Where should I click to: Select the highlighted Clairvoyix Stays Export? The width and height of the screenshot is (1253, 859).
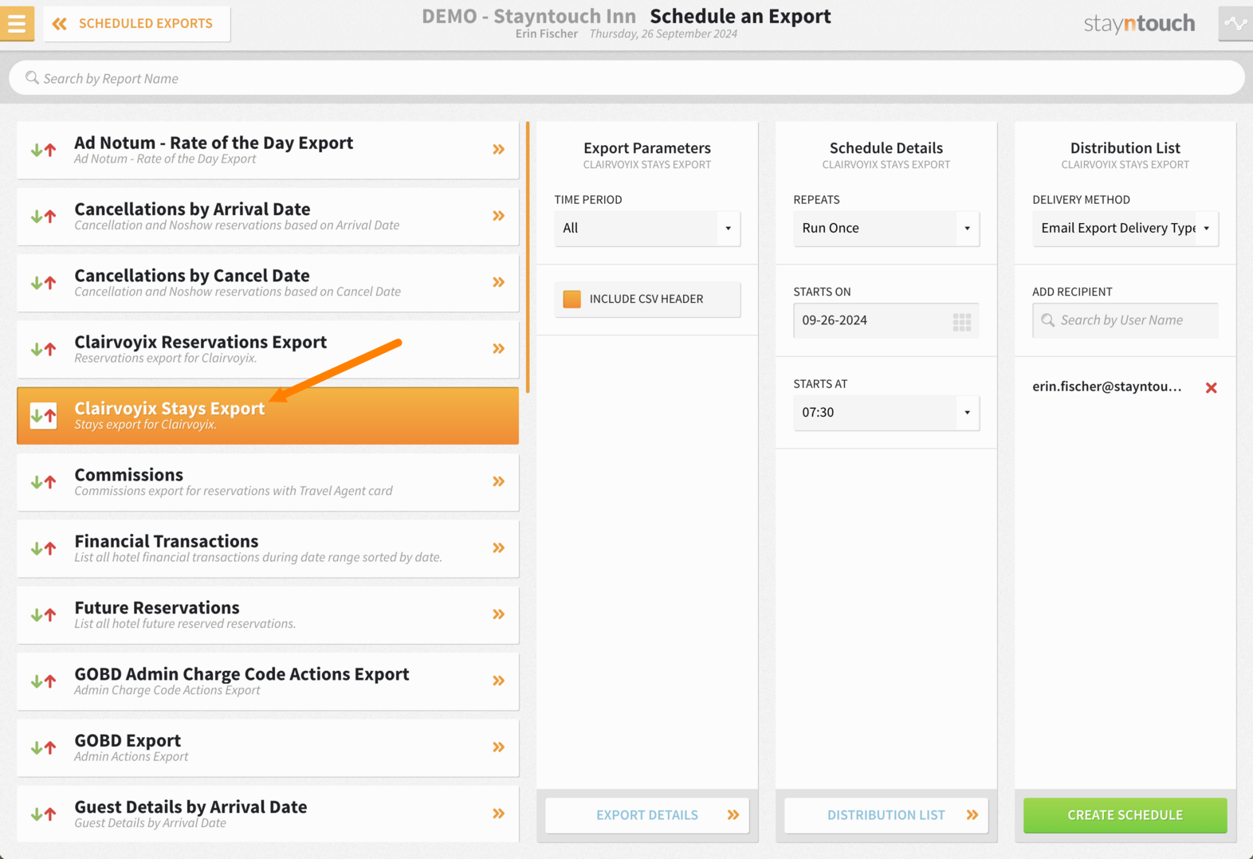click(268, 415)
